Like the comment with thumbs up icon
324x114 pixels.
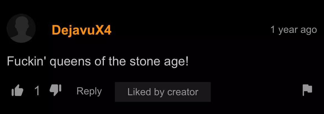(x=17, y=91)
